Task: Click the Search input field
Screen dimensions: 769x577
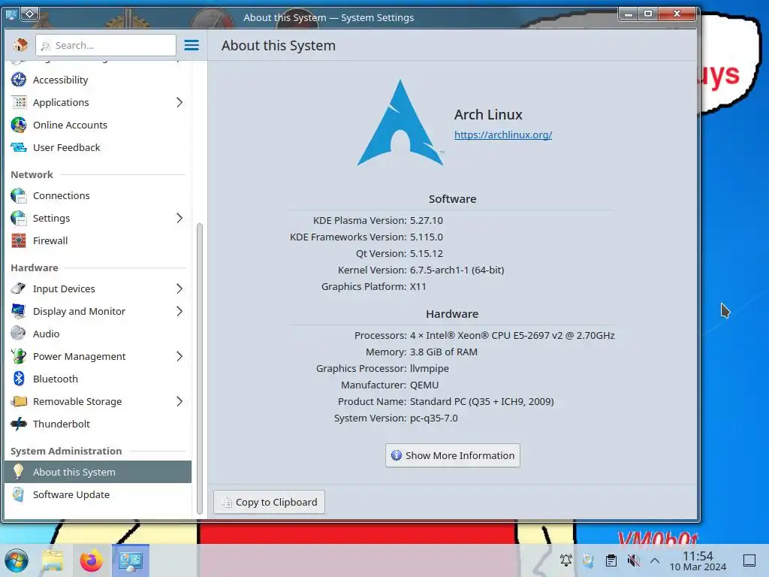Action: click(106, 45)
